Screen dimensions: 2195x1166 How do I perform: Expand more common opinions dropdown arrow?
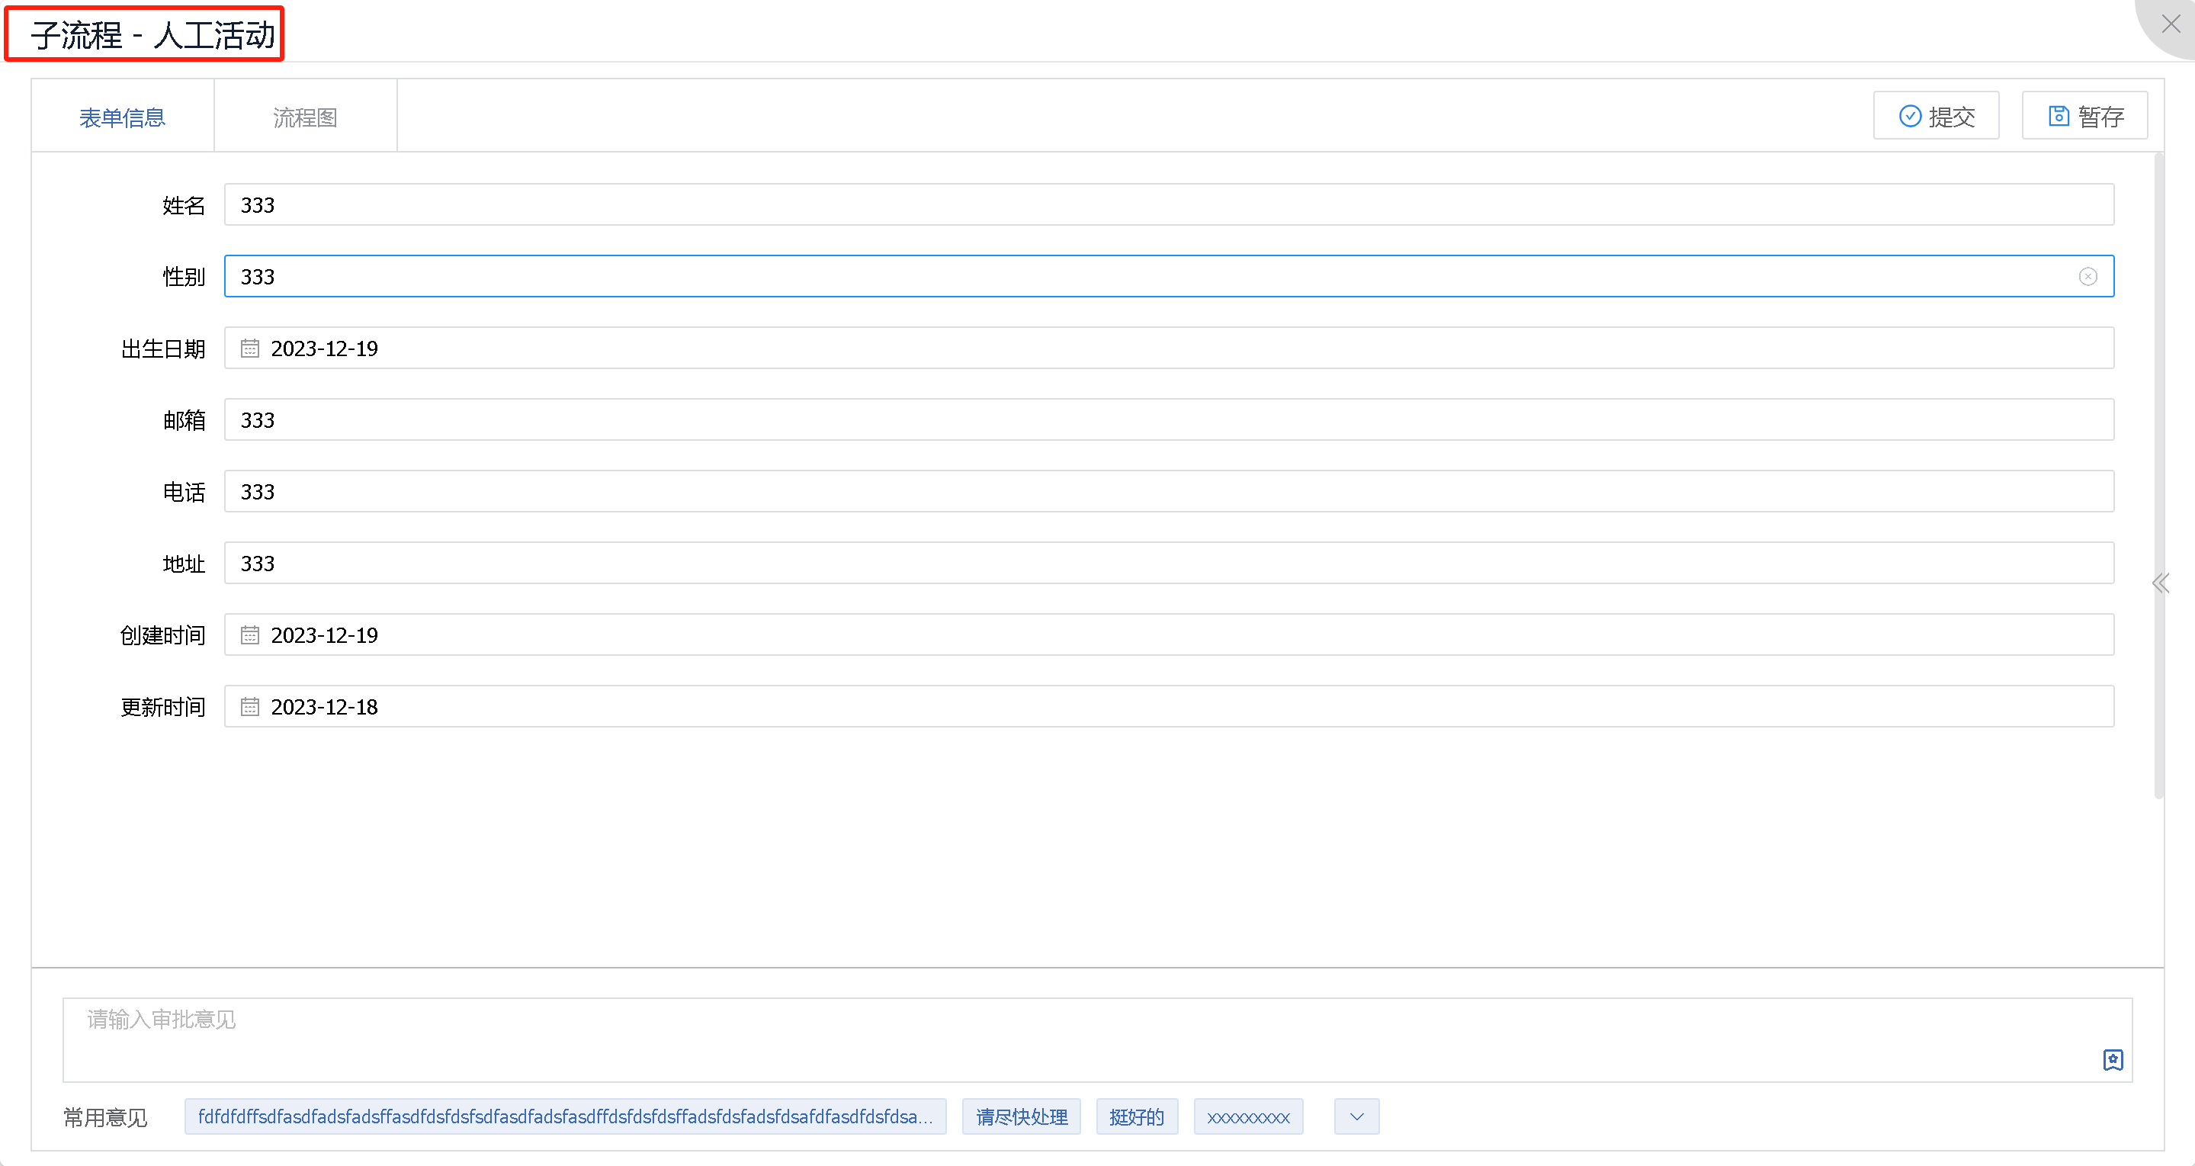[1356, 1116]
